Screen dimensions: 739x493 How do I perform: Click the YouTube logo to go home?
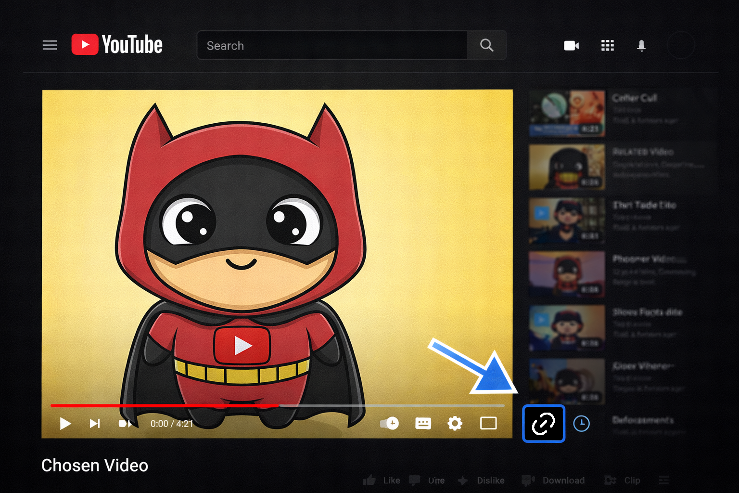point(117,45)
